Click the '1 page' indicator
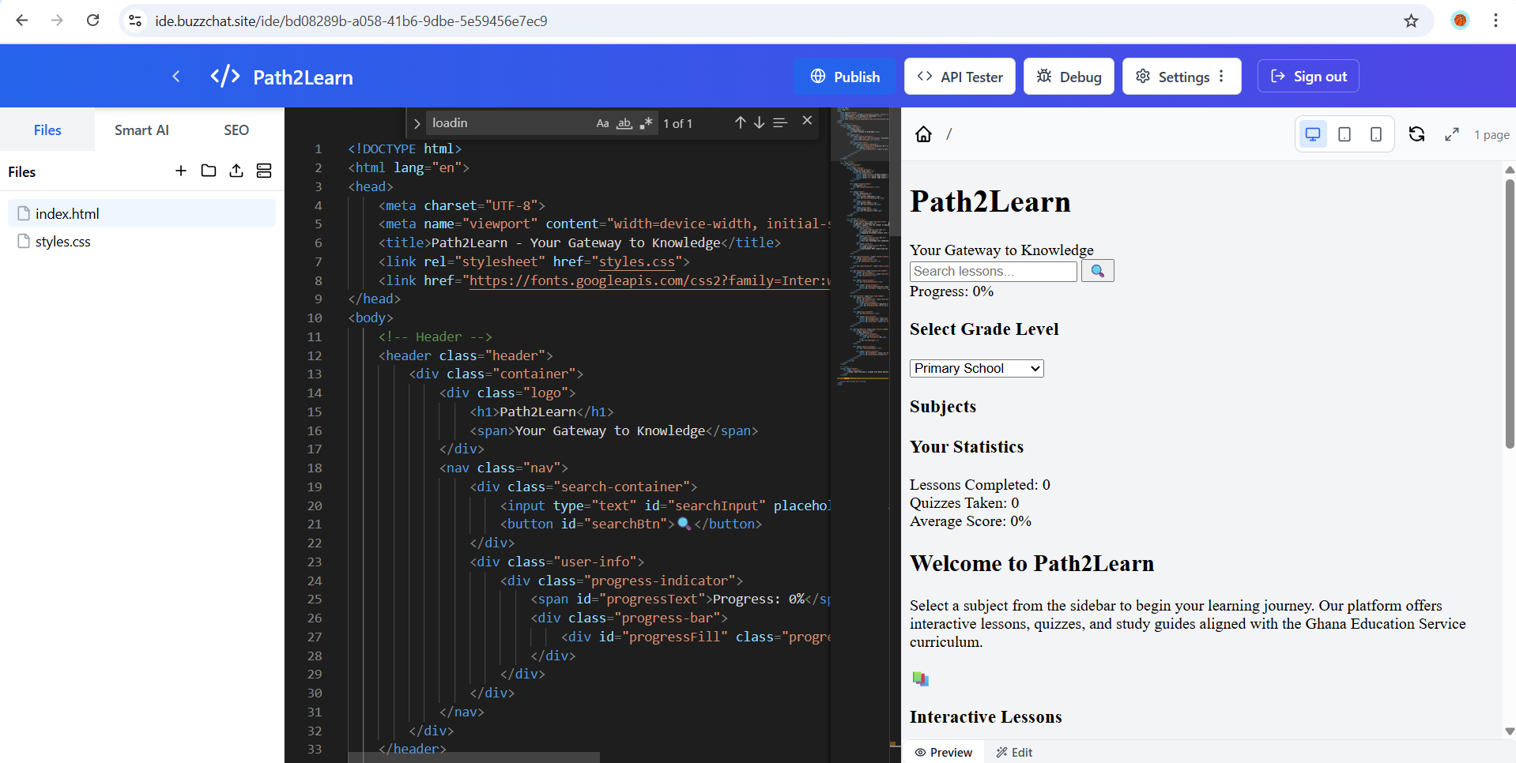The width and height of the screenshot is (1516, 763). click(x=1491, y=135)
